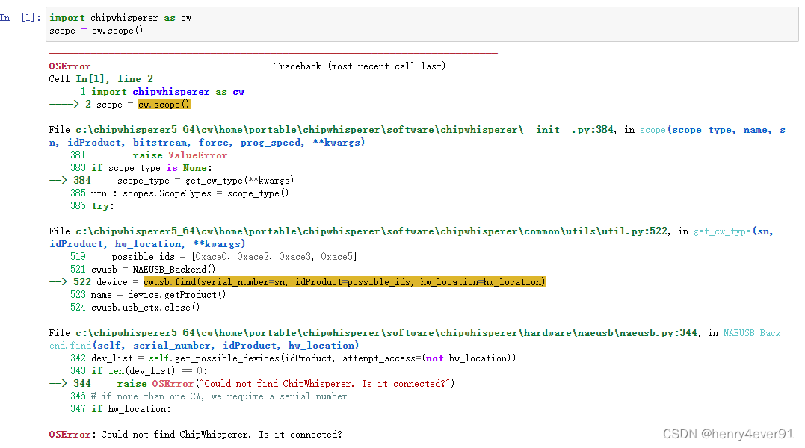
Task: Click line 386 'try:' text
Action: [102, 206]
